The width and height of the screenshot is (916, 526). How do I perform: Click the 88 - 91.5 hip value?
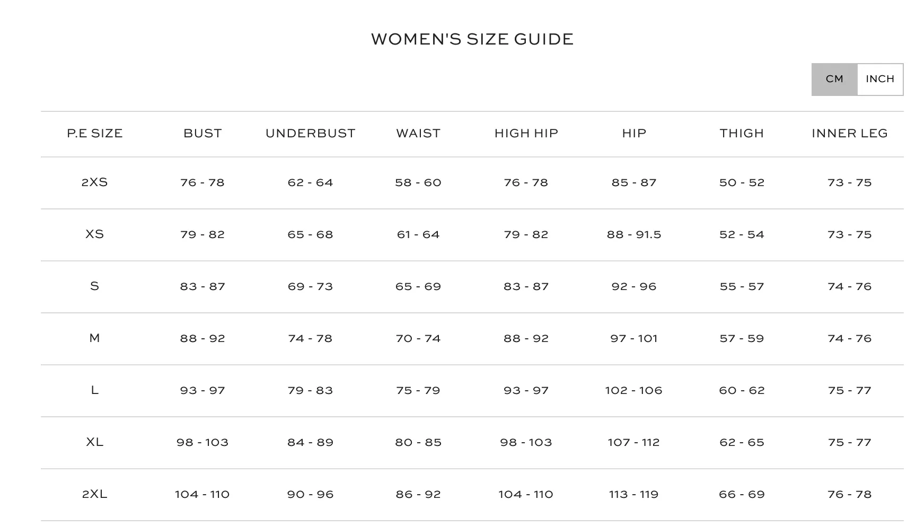pyautogui.click(x=634, y=235)
